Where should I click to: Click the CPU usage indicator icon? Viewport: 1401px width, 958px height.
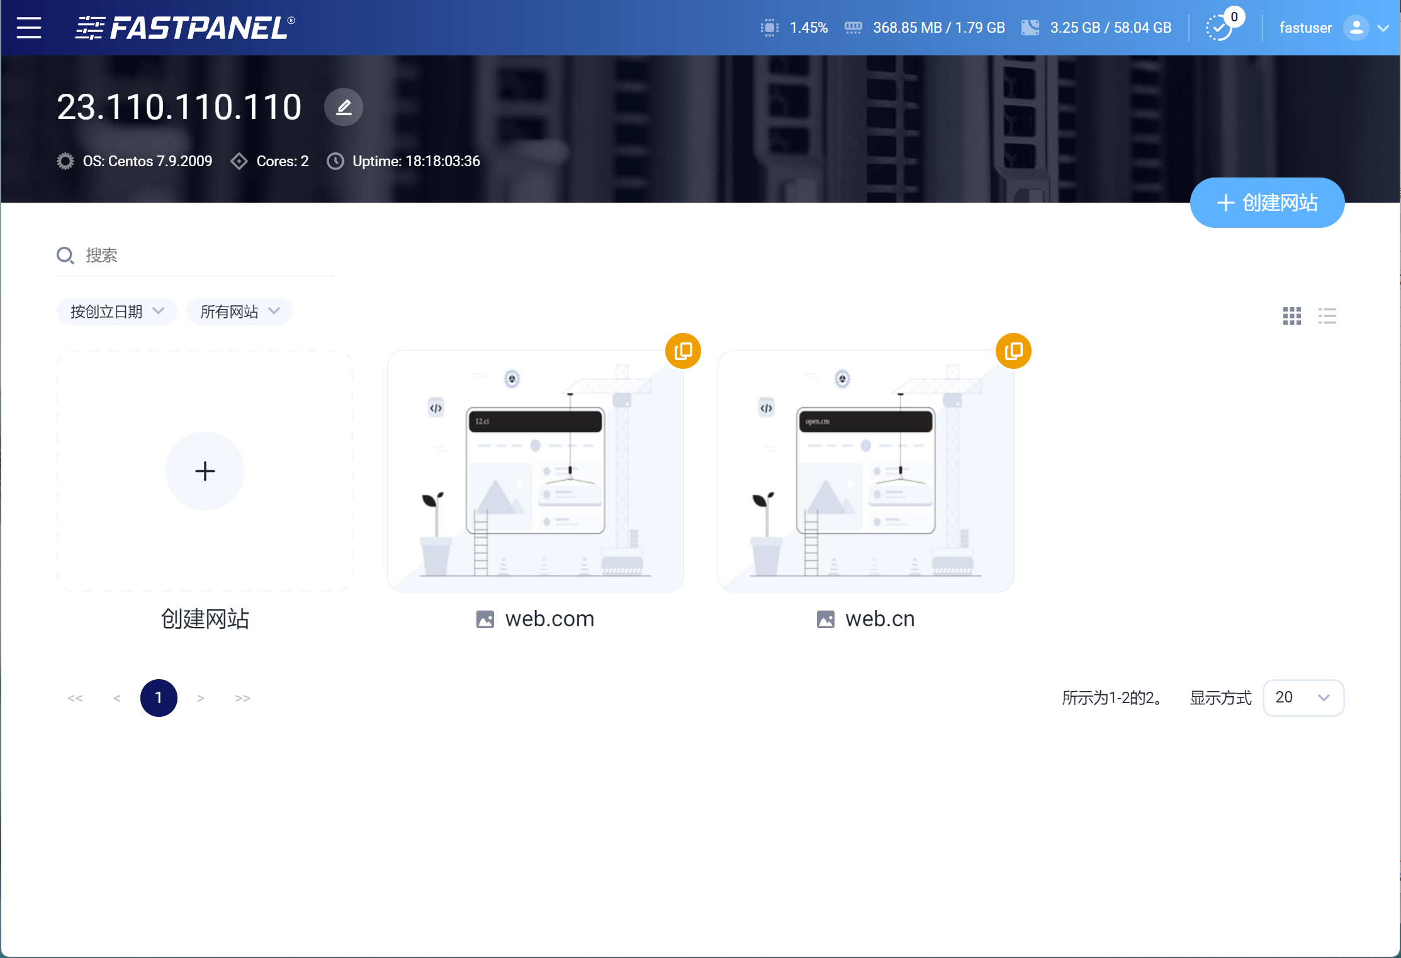click(769, 28)
